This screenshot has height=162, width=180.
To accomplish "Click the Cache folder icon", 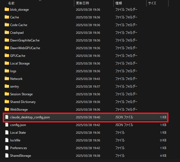I will click(7, 17).
